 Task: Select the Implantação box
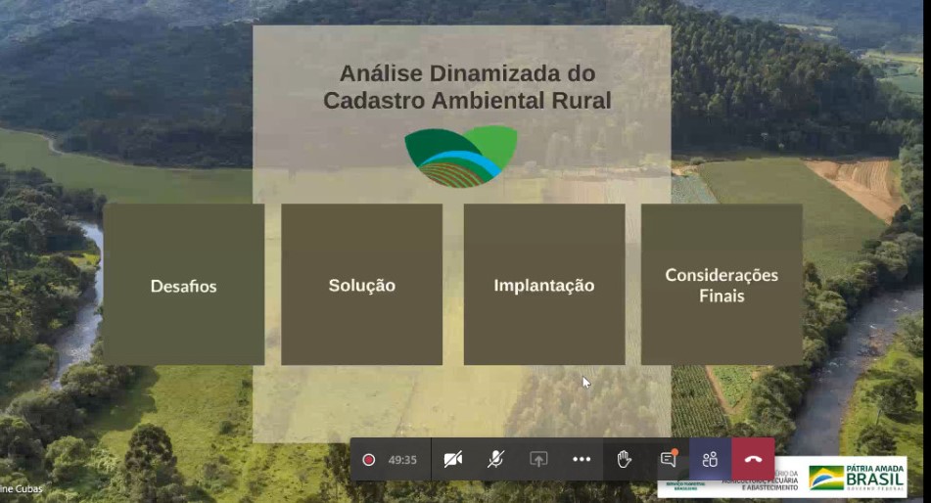[543, 285]
